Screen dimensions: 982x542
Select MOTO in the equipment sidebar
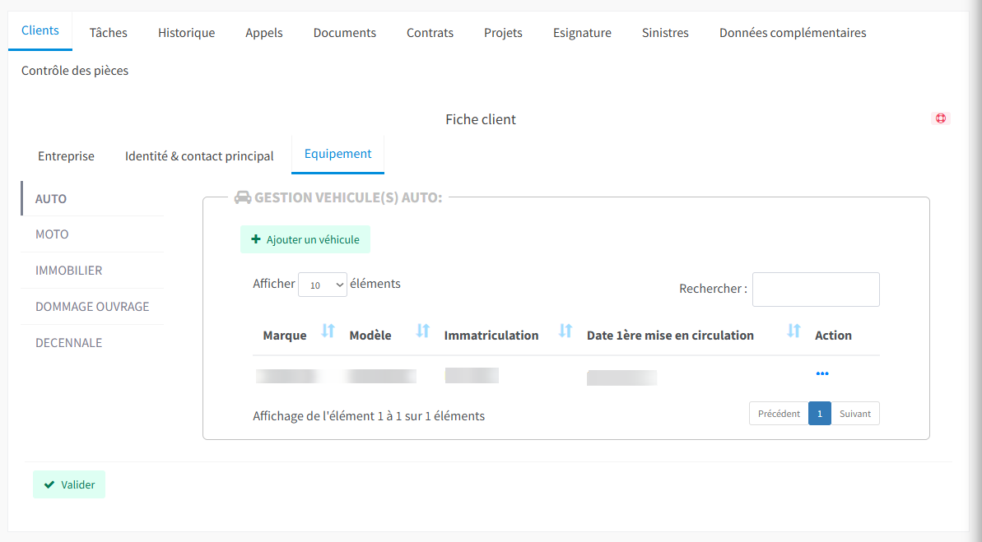click(x=52, y=234)
